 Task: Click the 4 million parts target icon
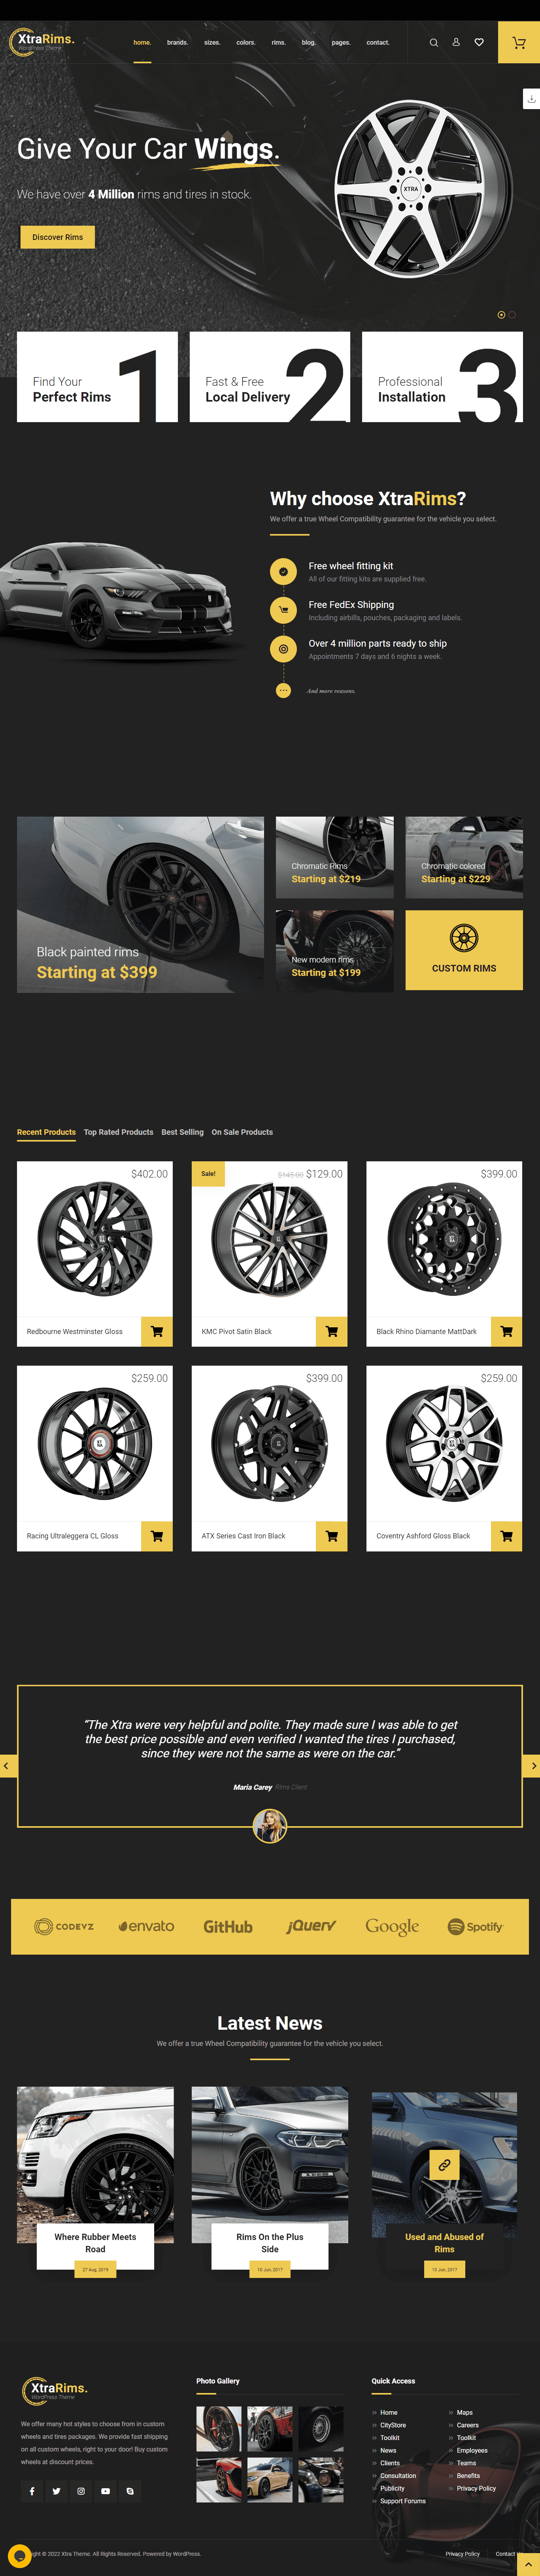(x=283, y=649)
